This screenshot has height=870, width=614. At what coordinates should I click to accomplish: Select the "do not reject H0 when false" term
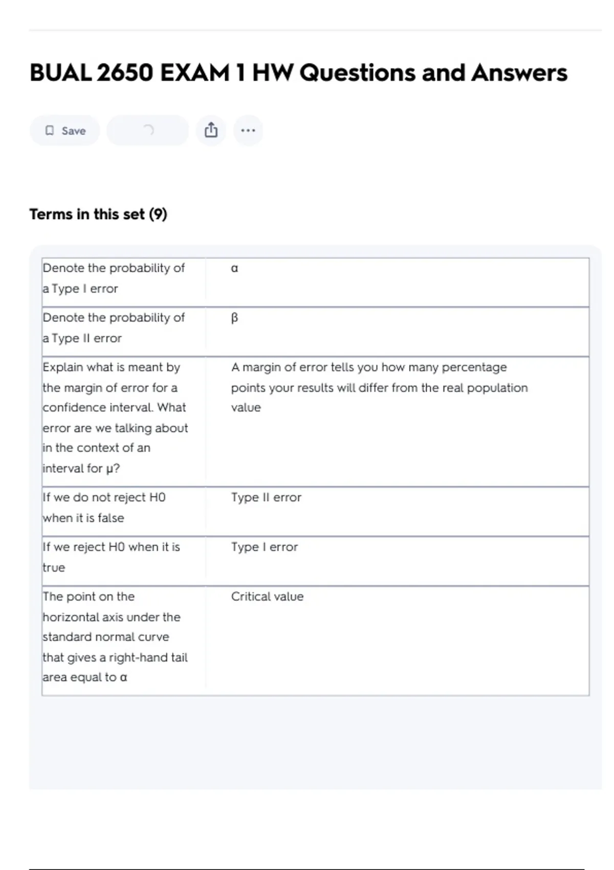coord(104,508)
